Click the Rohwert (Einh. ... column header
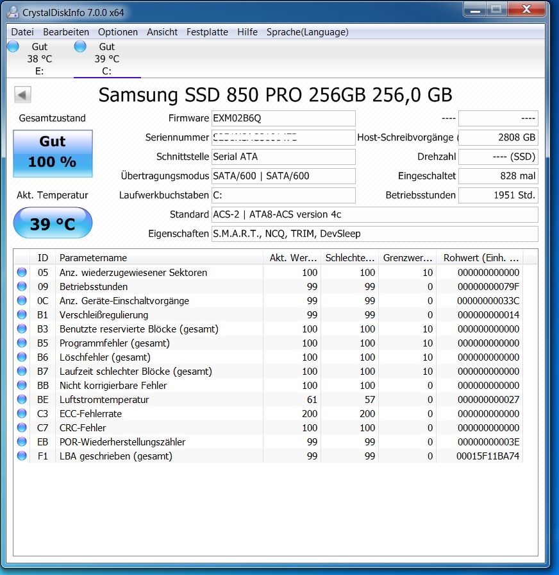Screen dimensions: 559x575 [480, 258]
